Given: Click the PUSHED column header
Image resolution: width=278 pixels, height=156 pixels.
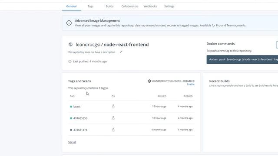Looking at the screenshot, I should pos(188,96).
